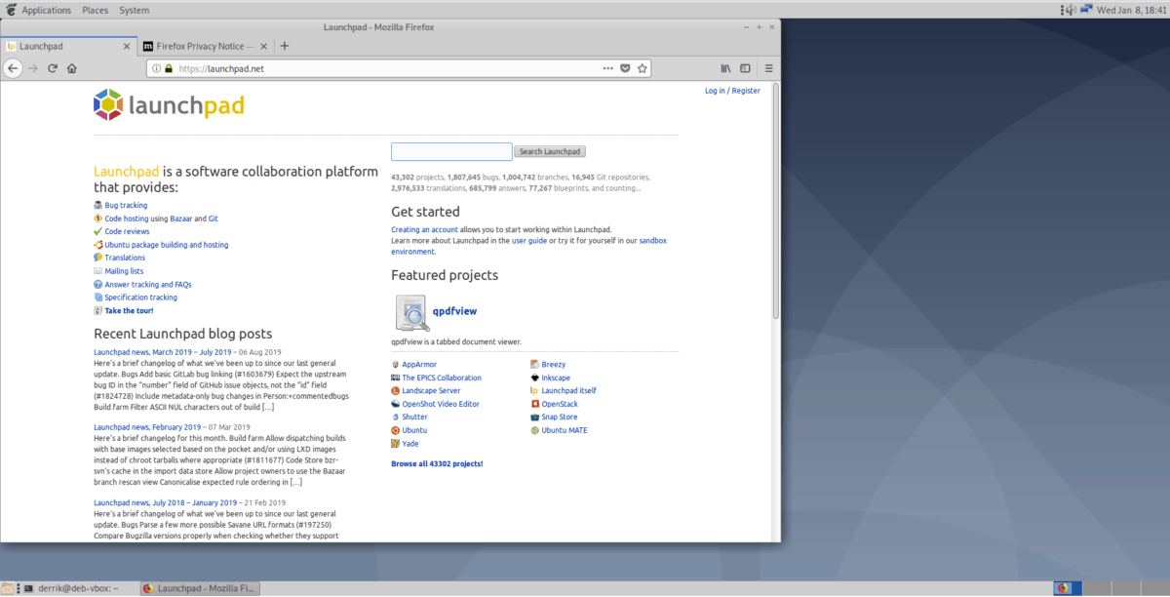
Task: Click the site security padlock icon
Action: pyautogui.click(x=168, y=68)
